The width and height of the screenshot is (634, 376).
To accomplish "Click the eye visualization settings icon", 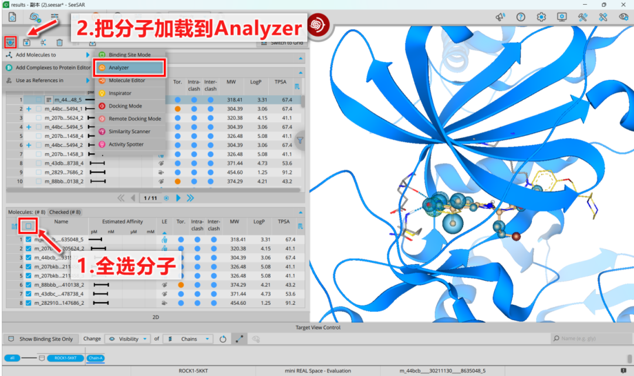I will [624, 17].
